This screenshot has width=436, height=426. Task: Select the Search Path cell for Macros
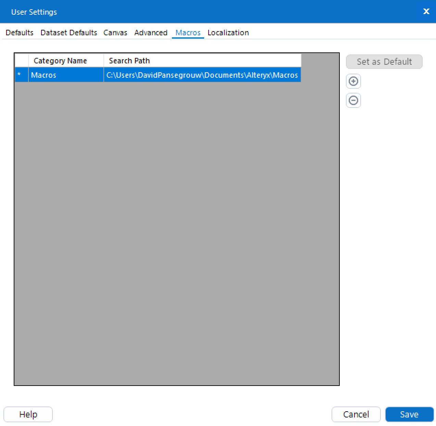coord(202,75)
